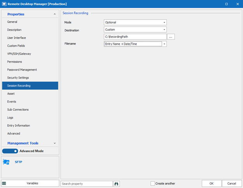Viewport: 243px width, 188px height.
Task: Open the Security Settings page
Action: [x=18, y=78]
